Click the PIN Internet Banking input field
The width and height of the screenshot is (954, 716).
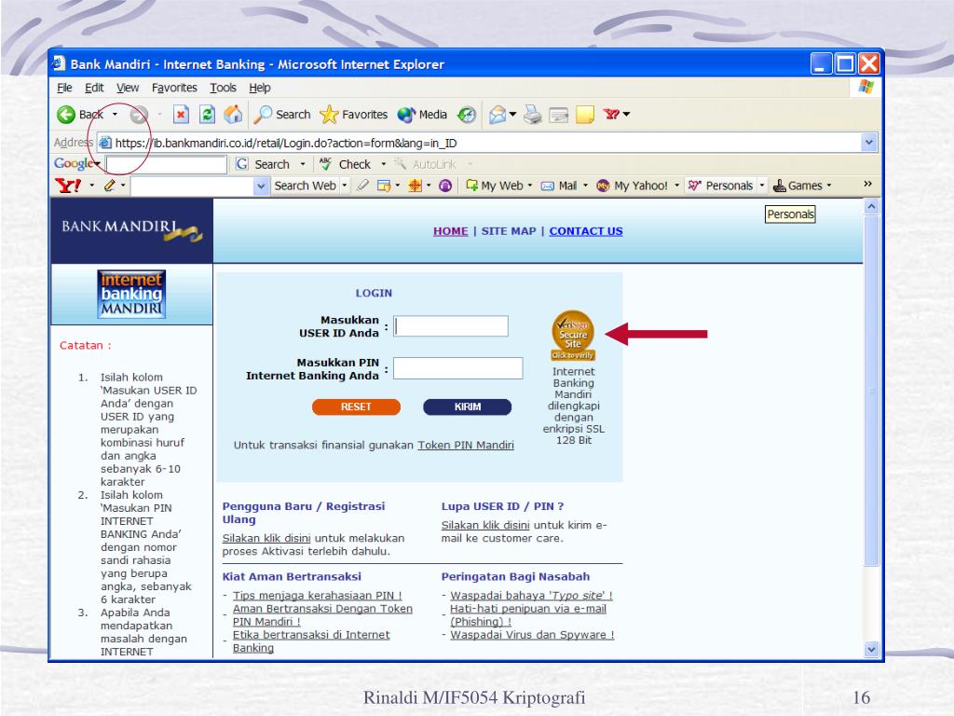click(458, 368)
